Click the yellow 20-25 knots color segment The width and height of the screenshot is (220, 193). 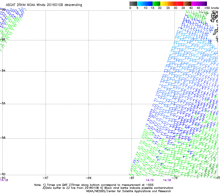pyautogui.click(x=164, y=4)
